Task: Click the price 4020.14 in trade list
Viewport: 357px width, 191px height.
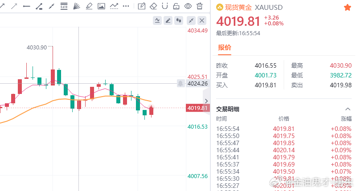Action: coord(284,150)
